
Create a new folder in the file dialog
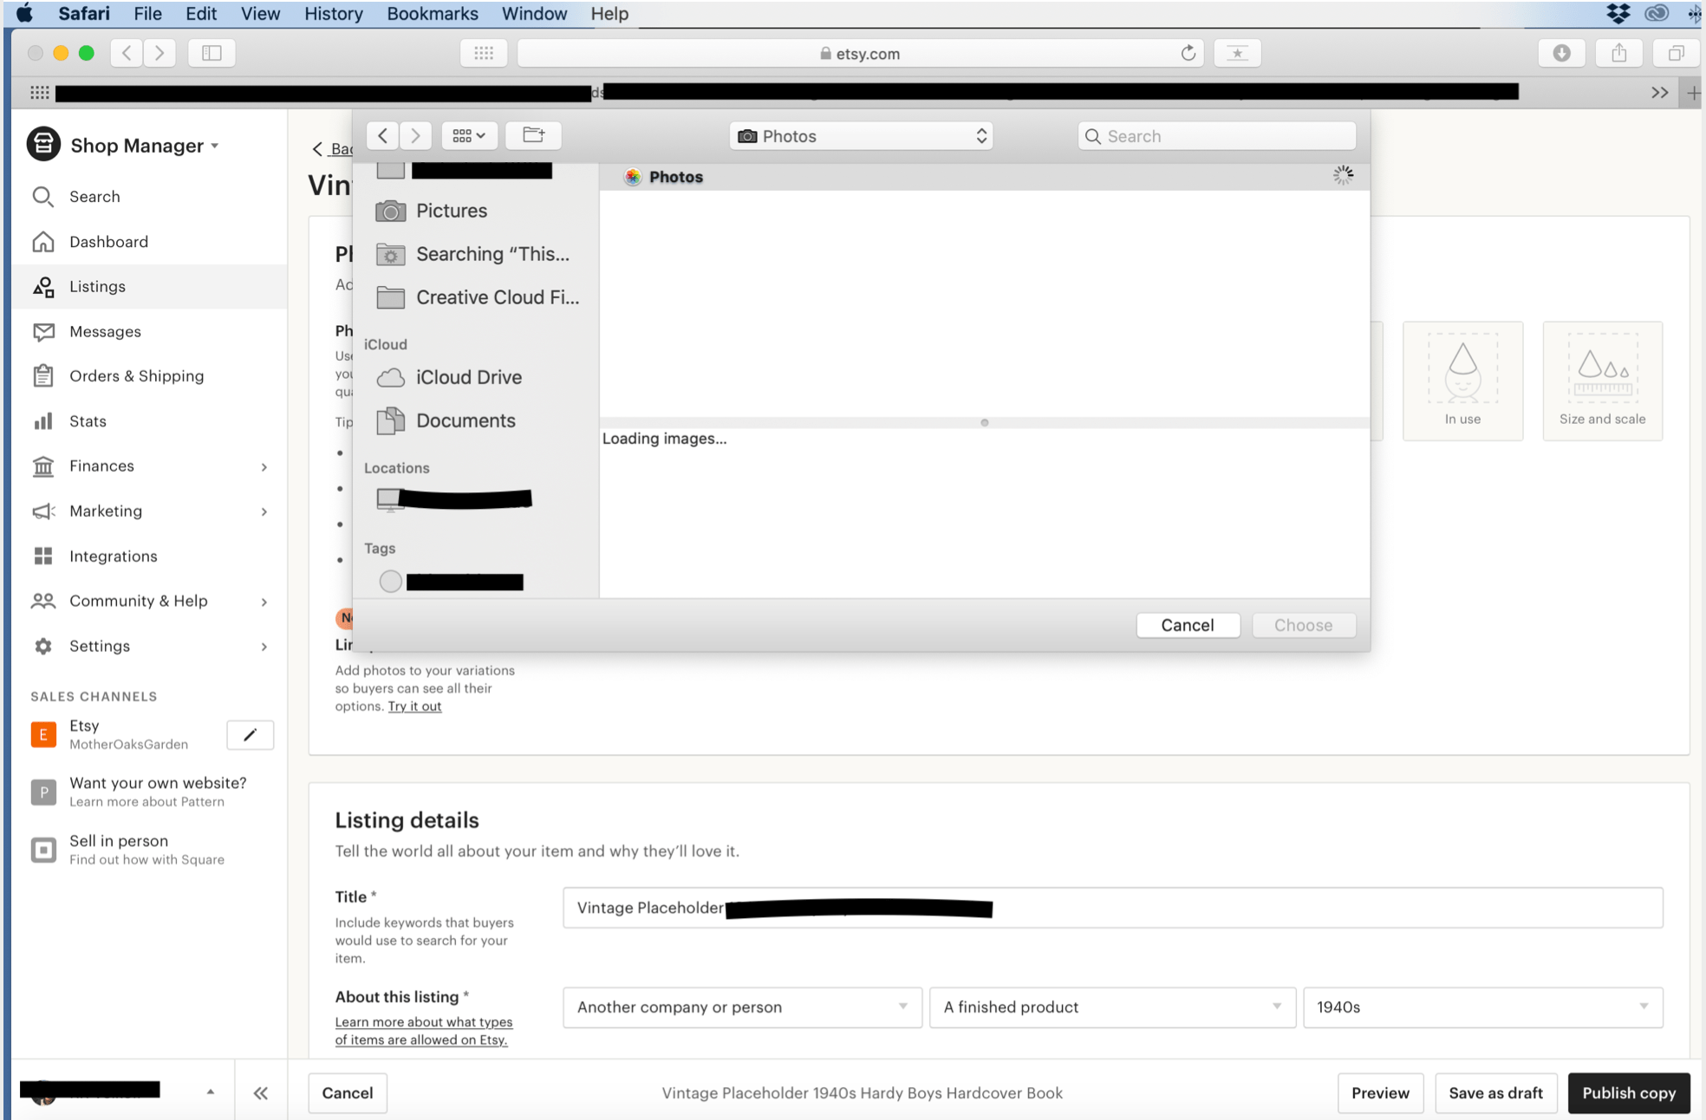tap(532, 135)
